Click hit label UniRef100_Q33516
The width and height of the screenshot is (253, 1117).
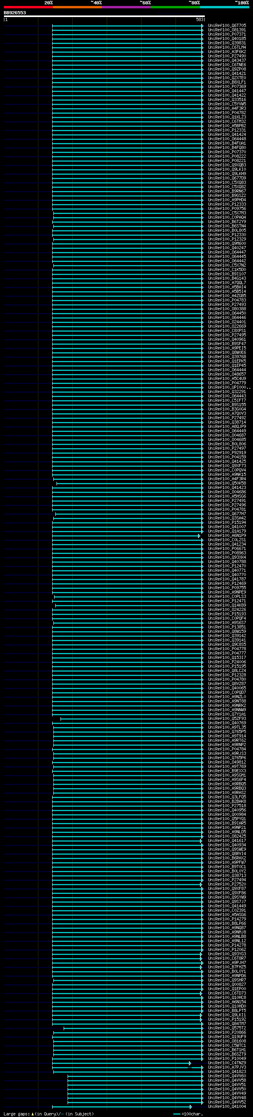pos(227,100)
